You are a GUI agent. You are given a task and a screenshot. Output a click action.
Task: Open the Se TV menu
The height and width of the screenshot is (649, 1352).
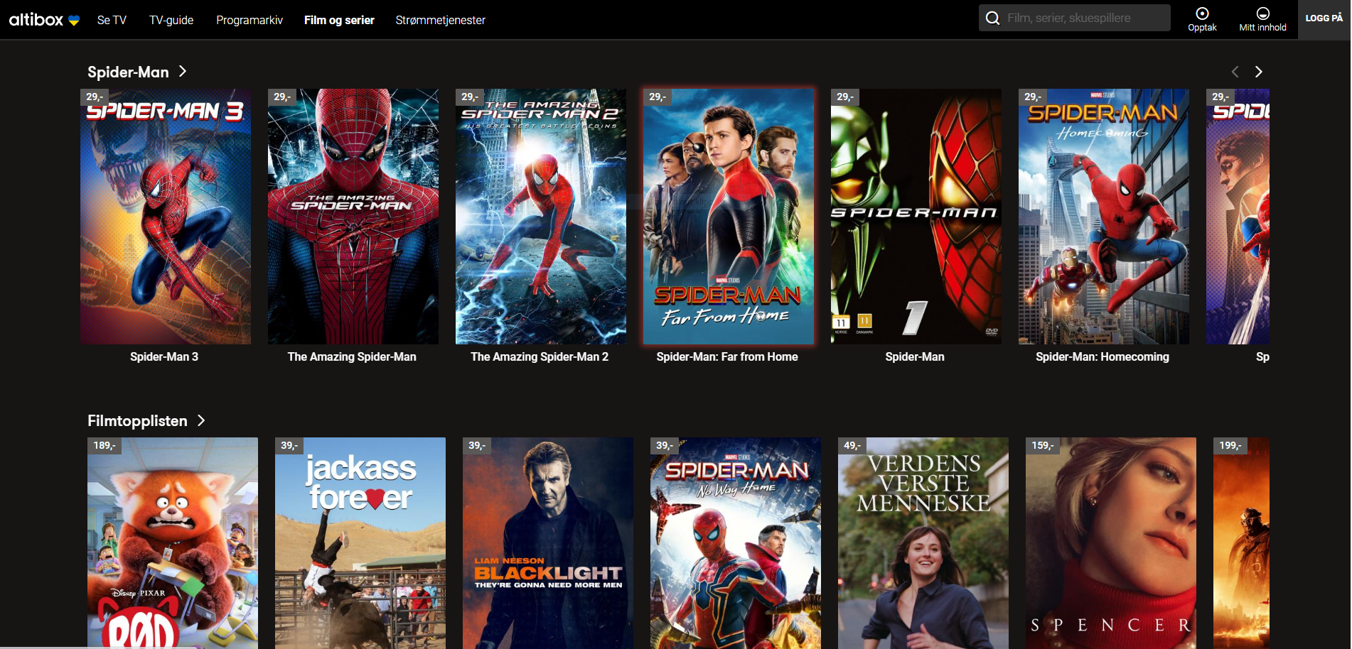click(x=112, y=20)
